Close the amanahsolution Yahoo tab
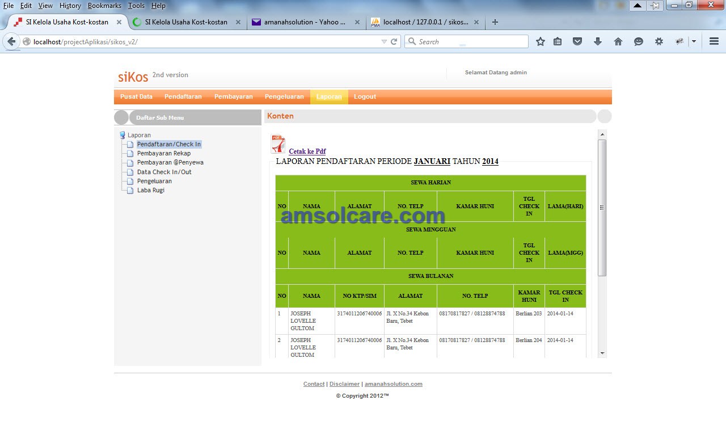 tap(357, 23)
